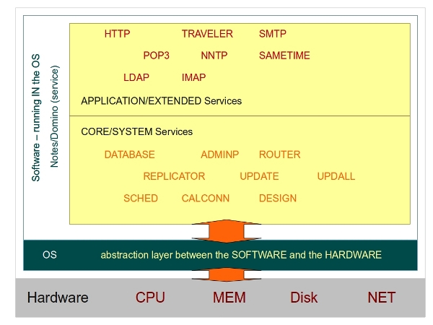The width and height of the screenshot is (433, 325).
Task: Select the UPDALL label
Action: point(336,176)
